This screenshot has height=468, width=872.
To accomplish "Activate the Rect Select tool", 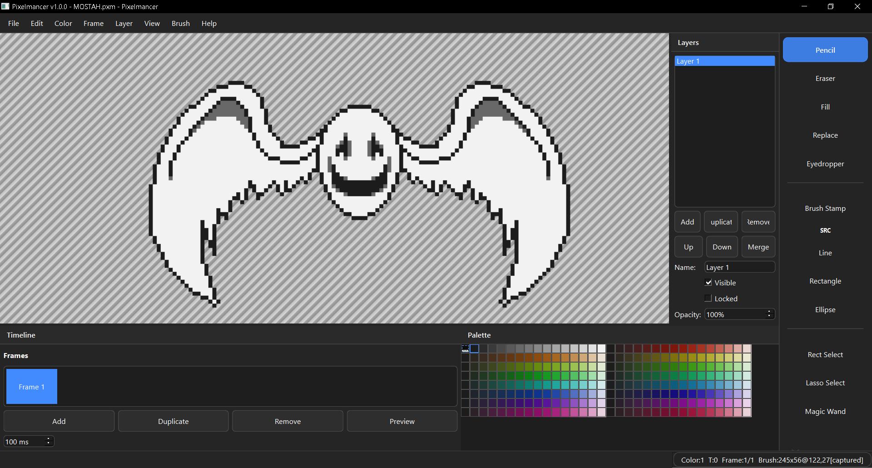I will (825, 355).
